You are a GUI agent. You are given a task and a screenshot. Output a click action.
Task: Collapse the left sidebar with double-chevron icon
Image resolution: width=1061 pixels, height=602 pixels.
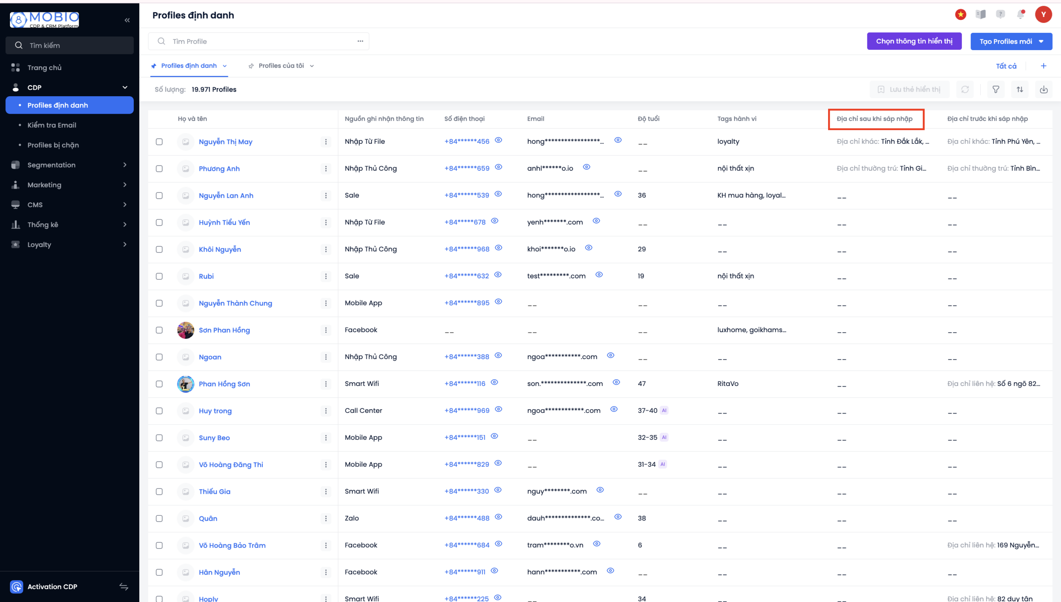(127, 20)
